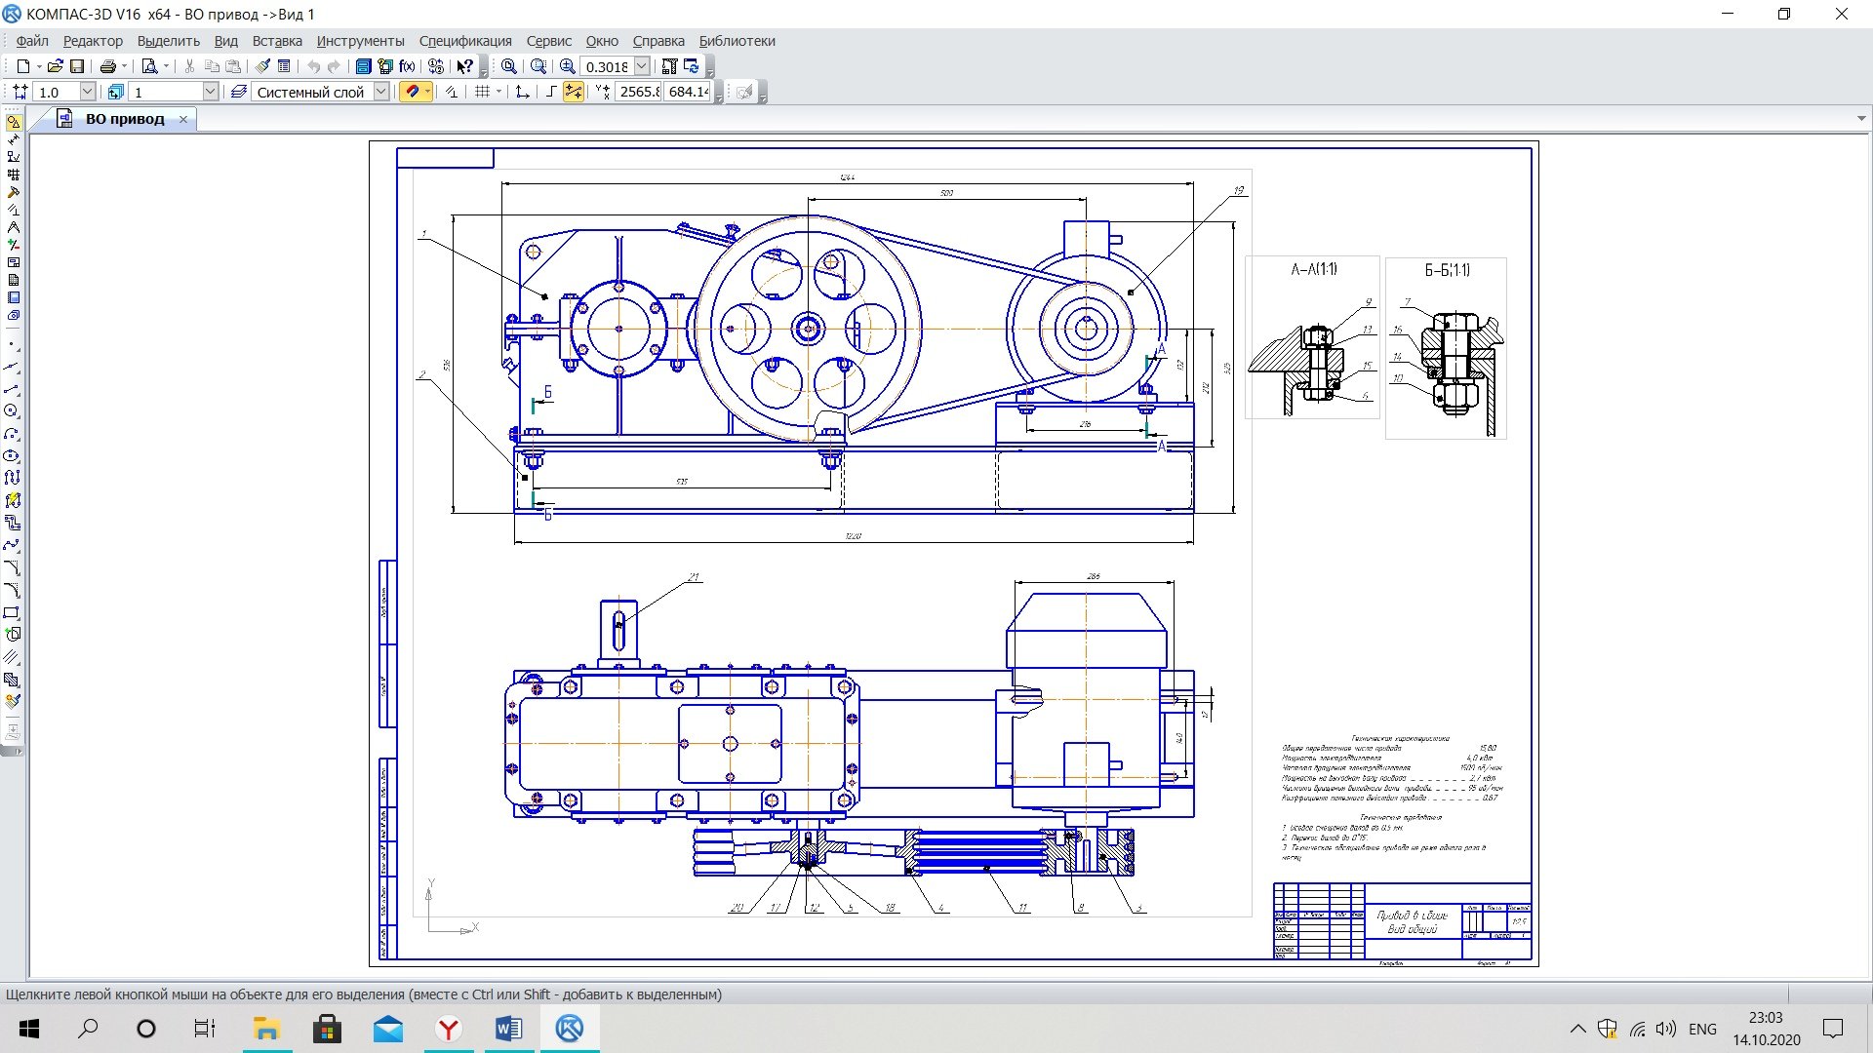Image resolution: width=1873 pixels, height=1053 pixels.
Task: Click the zoom-in magnifier icon
Action: (x=568, y=66)
